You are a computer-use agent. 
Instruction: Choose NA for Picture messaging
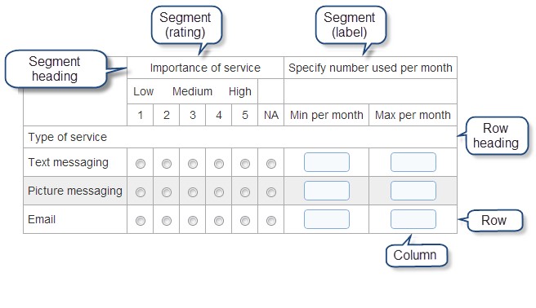(271, 192)
